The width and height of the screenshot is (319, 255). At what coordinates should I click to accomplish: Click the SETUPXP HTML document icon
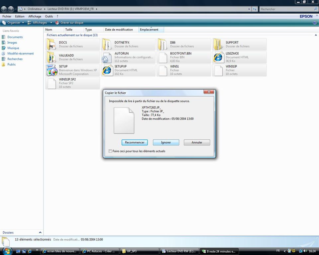point(107,70)
